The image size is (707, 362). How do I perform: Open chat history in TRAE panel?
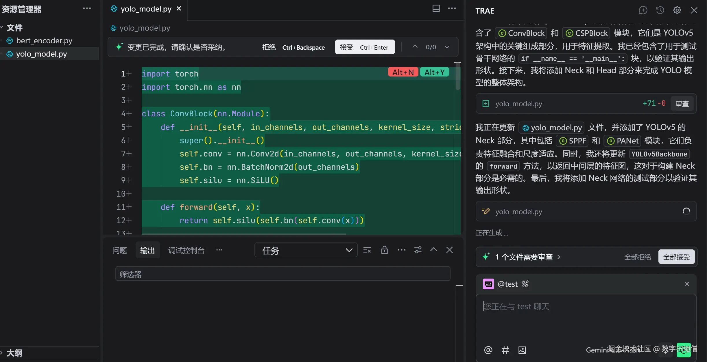pyautogui.click(x=660, y=10)
